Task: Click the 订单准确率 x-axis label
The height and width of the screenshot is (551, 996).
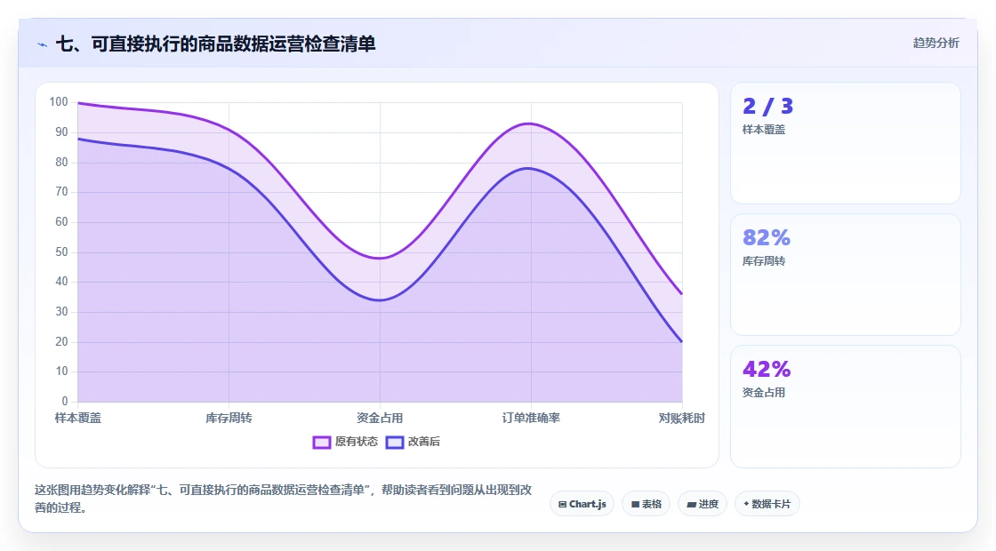Action: [x=531, y=418]
